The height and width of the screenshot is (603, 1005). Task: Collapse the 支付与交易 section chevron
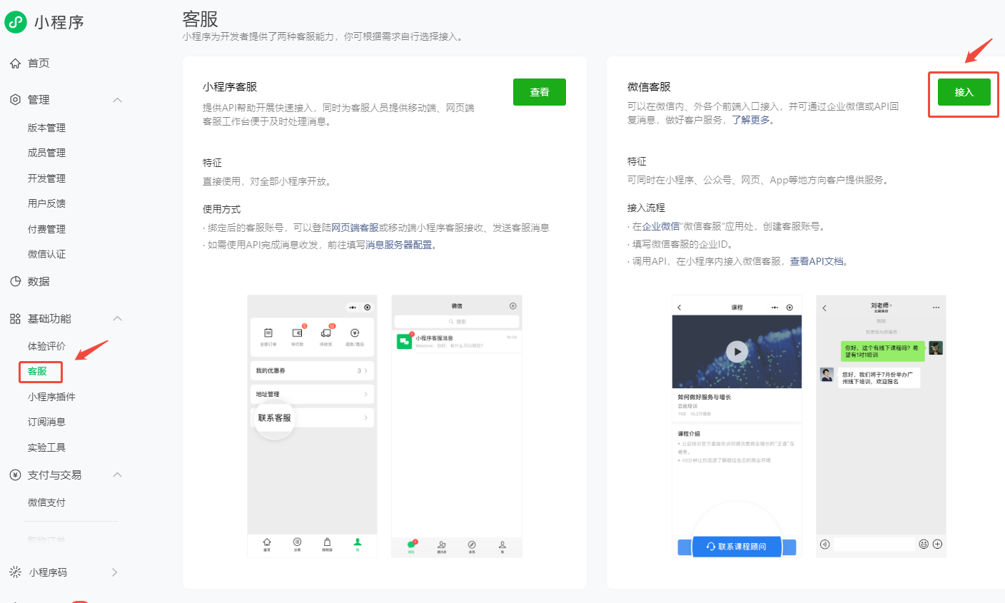pos(118,475)
